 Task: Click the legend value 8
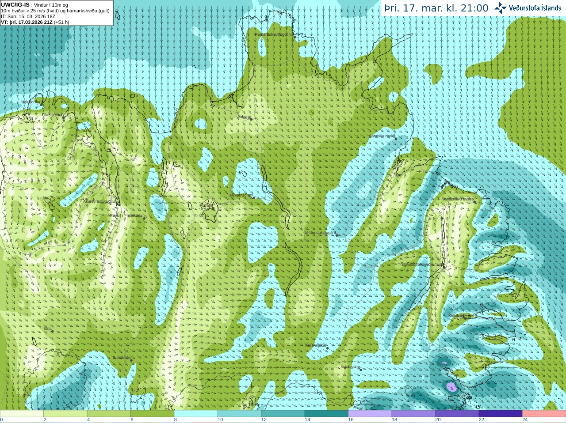tap(176, 420)
